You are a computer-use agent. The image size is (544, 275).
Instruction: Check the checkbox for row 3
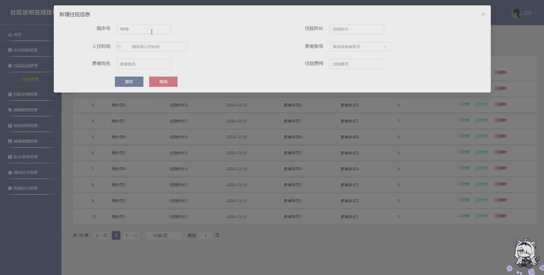[78, 105]
